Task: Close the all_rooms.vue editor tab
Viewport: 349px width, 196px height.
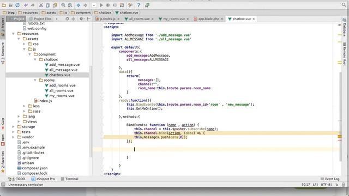Action: 153,19
